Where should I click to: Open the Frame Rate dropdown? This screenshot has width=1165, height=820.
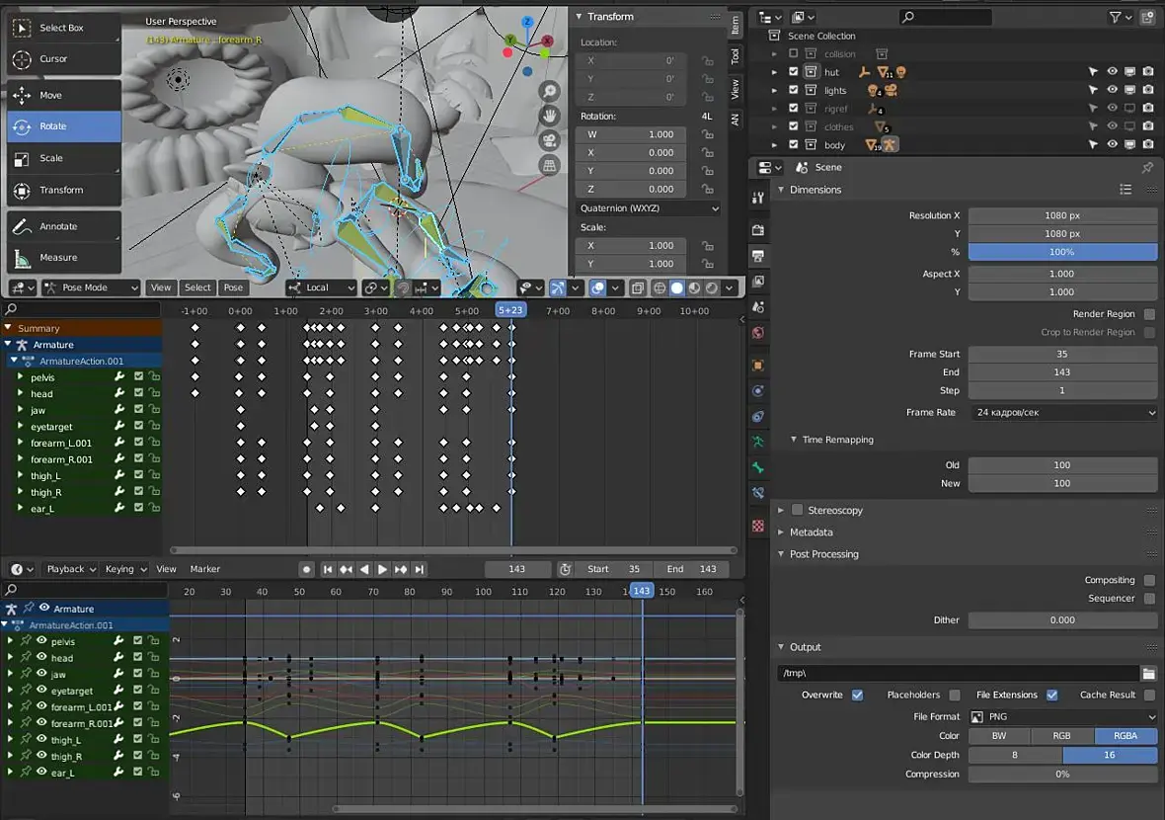click(x=1062, y=412)
